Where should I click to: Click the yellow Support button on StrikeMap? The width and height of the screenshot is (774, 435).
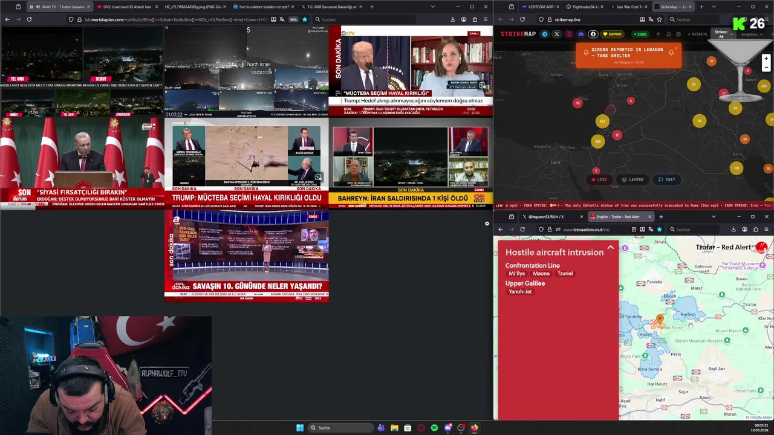coord(613,34)
